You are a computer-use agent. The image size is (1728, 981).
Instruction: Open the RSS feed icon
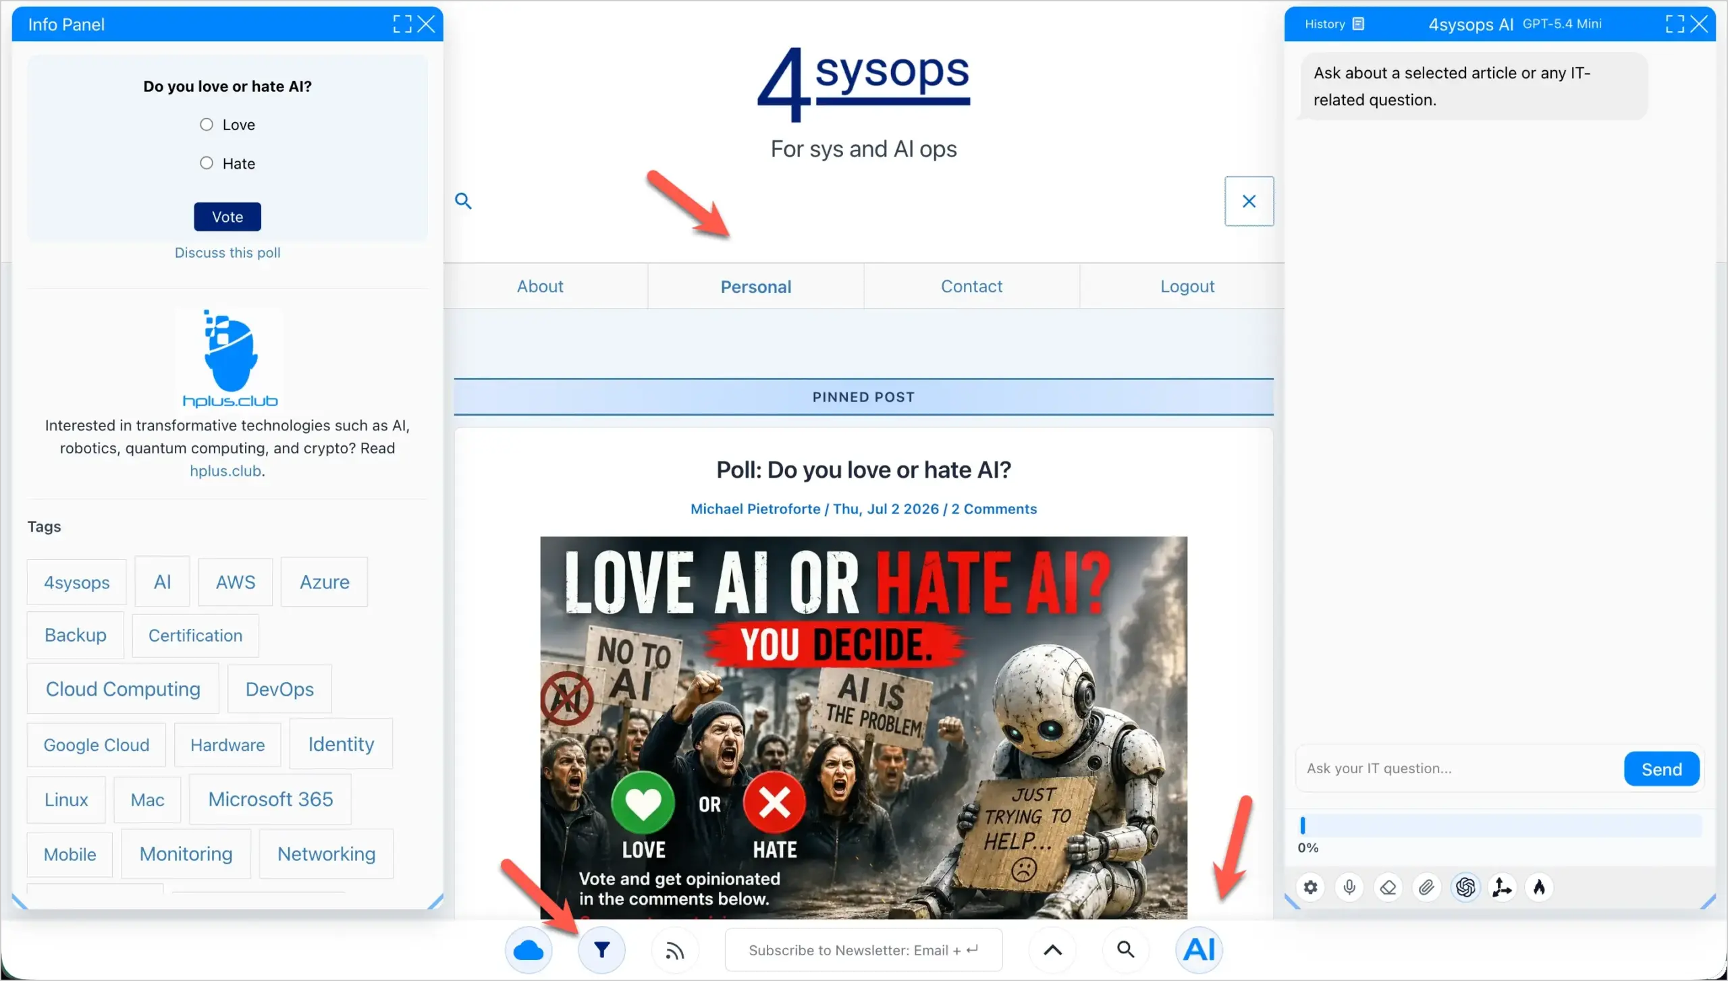click(675, 950)
